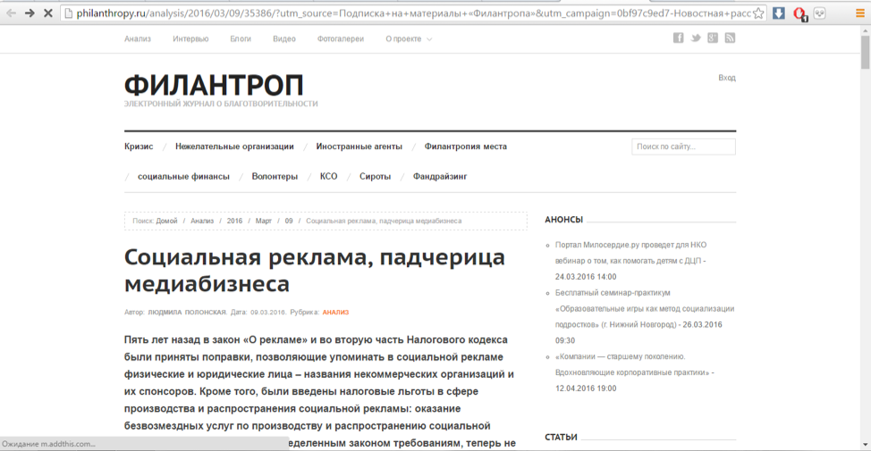Click the article title heading
The width and height of the screenshot is (871, 451).
tap(315, 271)
